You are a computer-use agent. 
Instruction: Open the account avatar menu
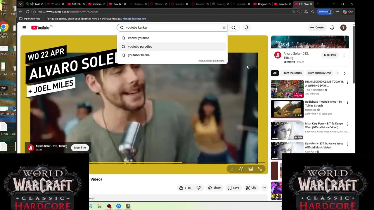coord(343,27)
